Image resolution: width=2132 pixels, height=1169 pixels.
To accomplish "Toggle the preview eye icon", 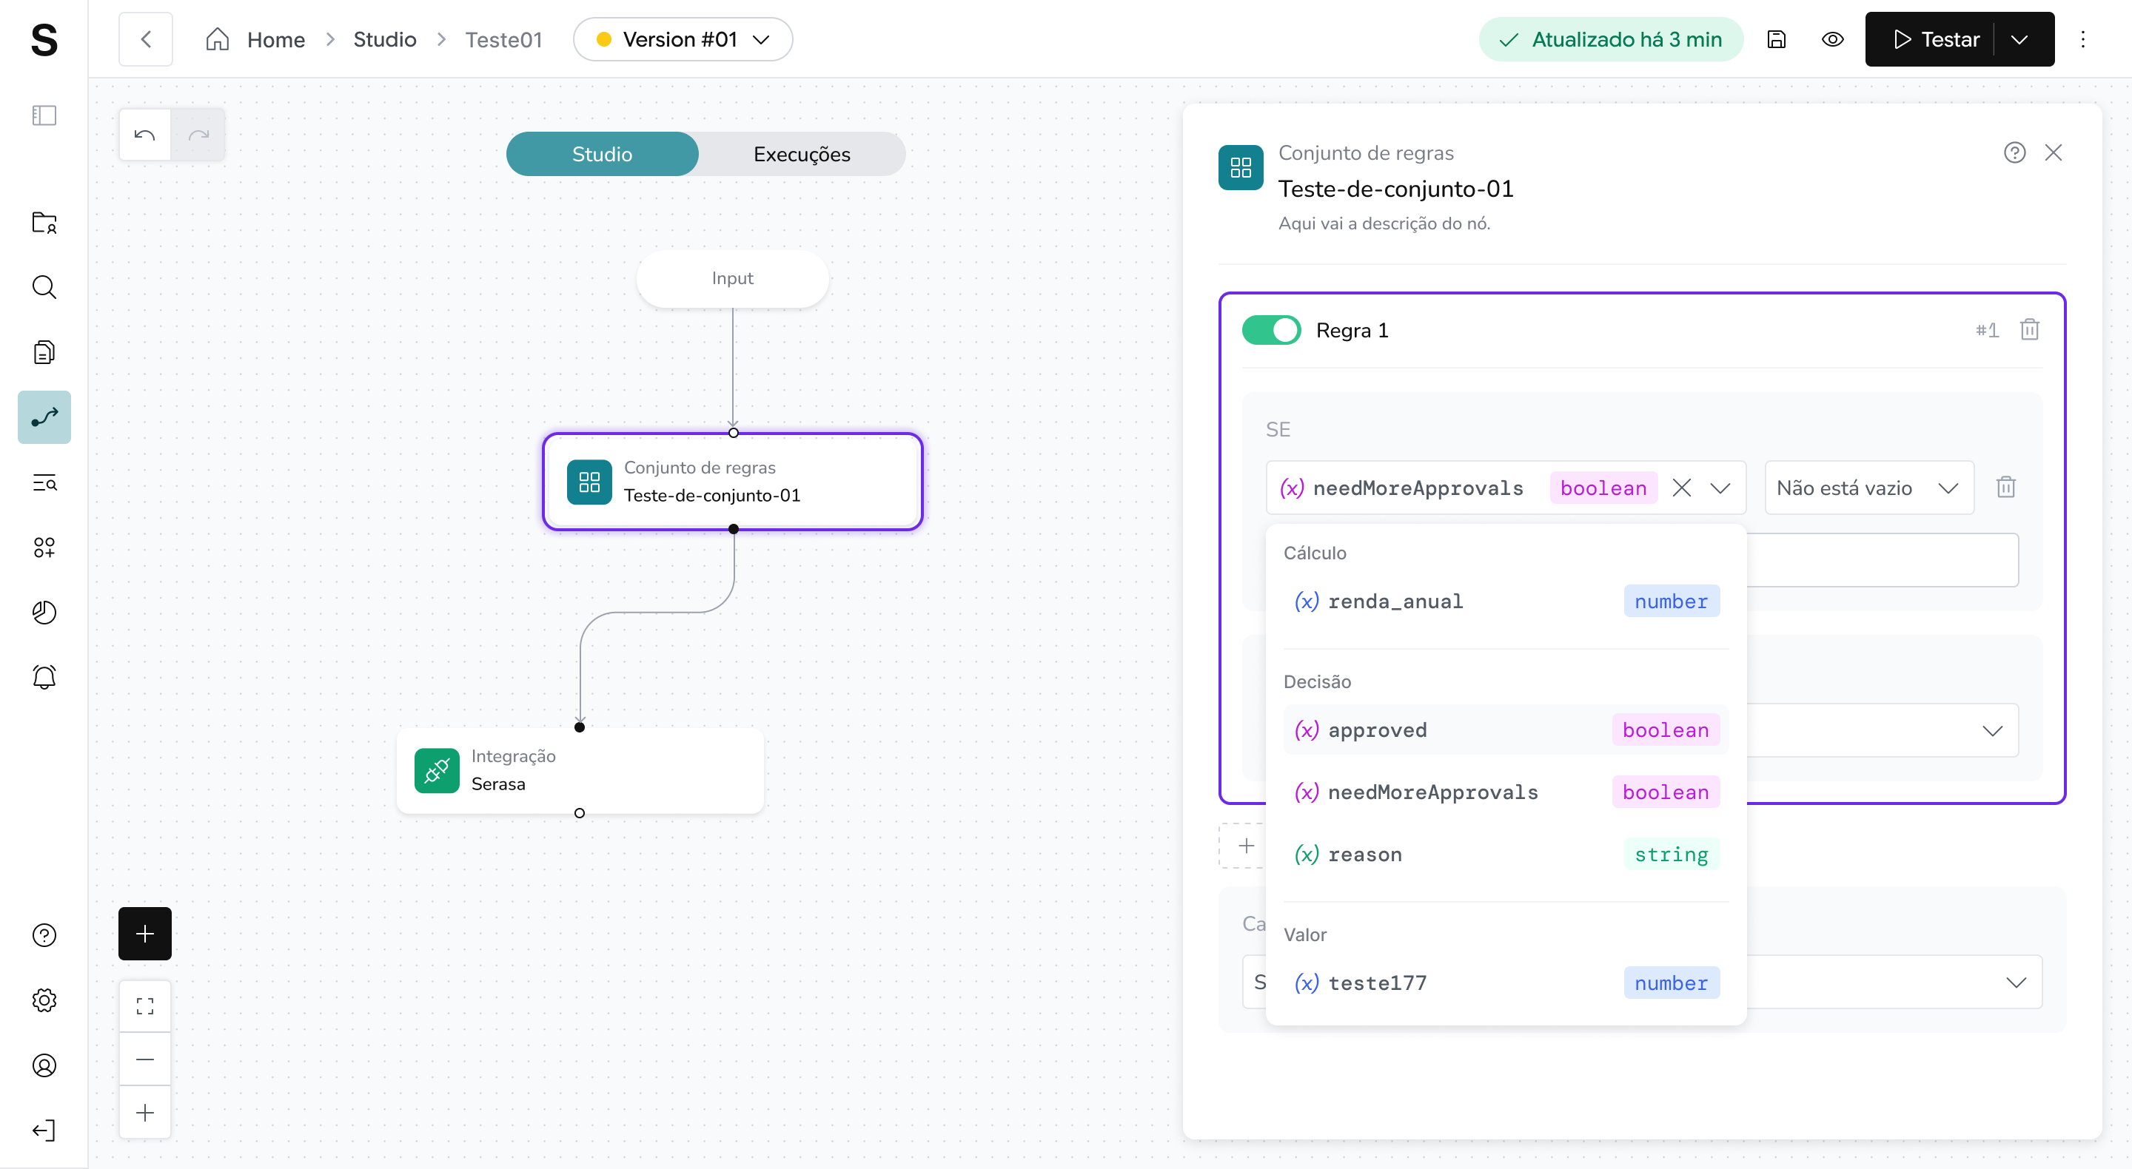I will (1832, 40).
